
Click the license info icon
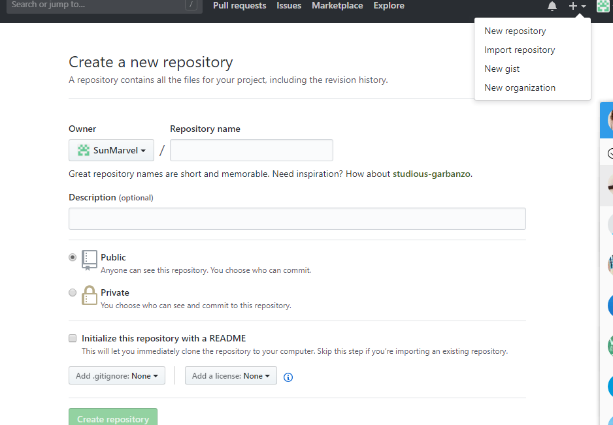(288, 377)
